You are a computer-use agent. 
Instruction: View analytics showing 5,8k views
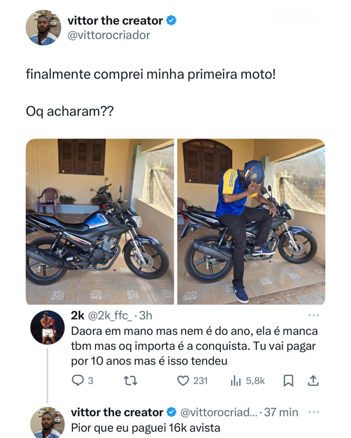pos(236,381)
